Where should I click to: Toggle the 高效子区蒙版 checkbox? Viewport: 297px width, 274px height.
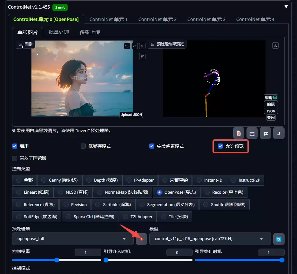pos(14,158)
